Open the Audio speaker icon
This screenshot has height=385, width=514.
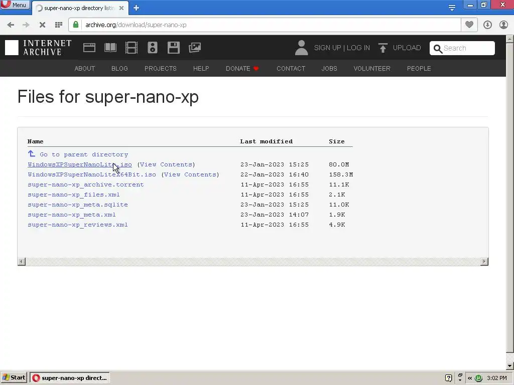click(x=153, y=48)
